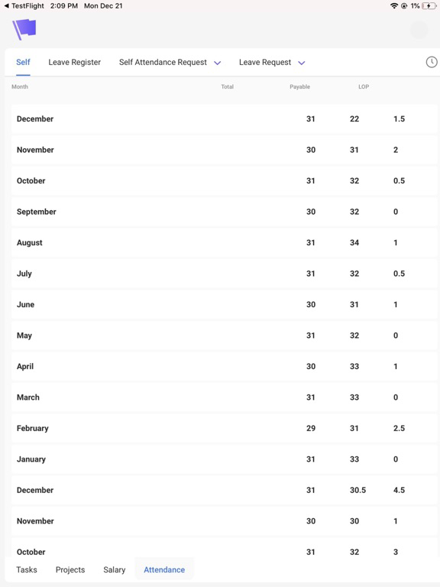This screenshot has height=587, width=440.
Task: Open the Projects bottom tab
Action: click(70, 569)
